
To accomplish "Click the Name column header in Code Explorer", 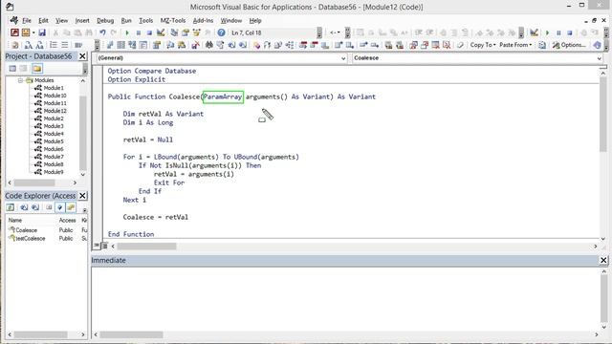I will pyautogui.click(x=15, y=221).
